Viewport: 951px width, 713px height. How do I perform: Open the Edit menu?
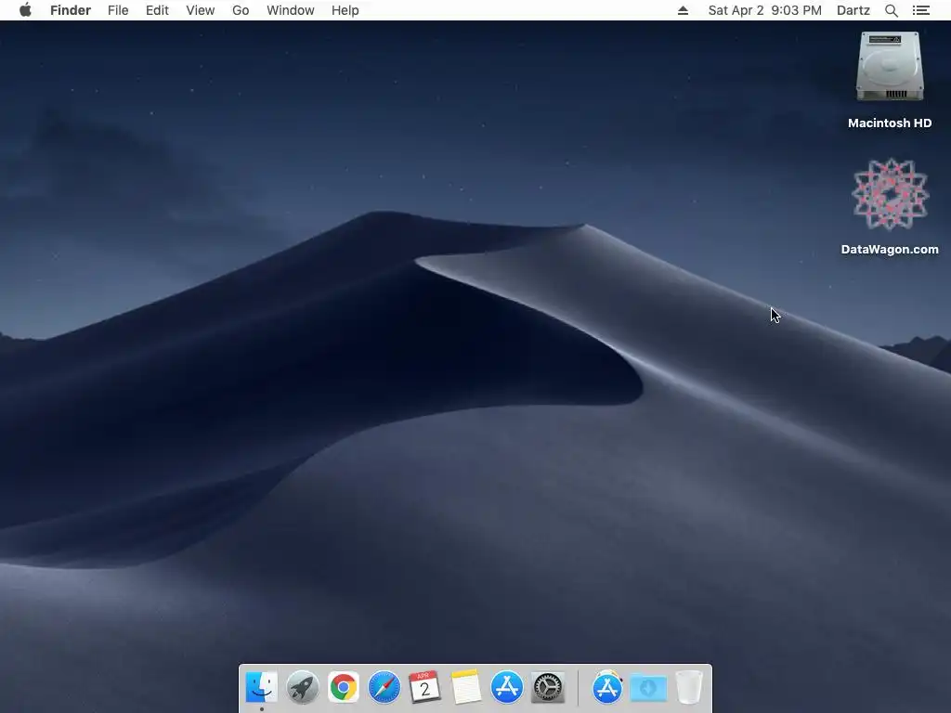[157, 10]
